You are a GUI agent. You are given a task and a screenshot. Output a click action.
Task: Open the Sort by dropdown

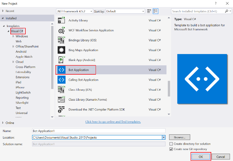pos(143,11)
